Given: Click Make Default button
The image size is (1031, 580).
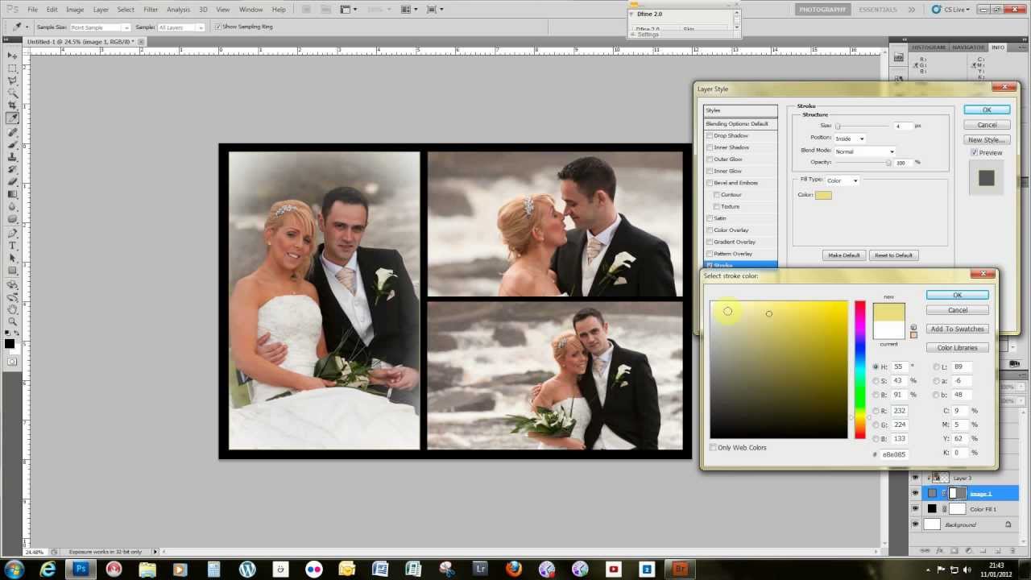Looking at the screenshot, I should tap(843, 255).
